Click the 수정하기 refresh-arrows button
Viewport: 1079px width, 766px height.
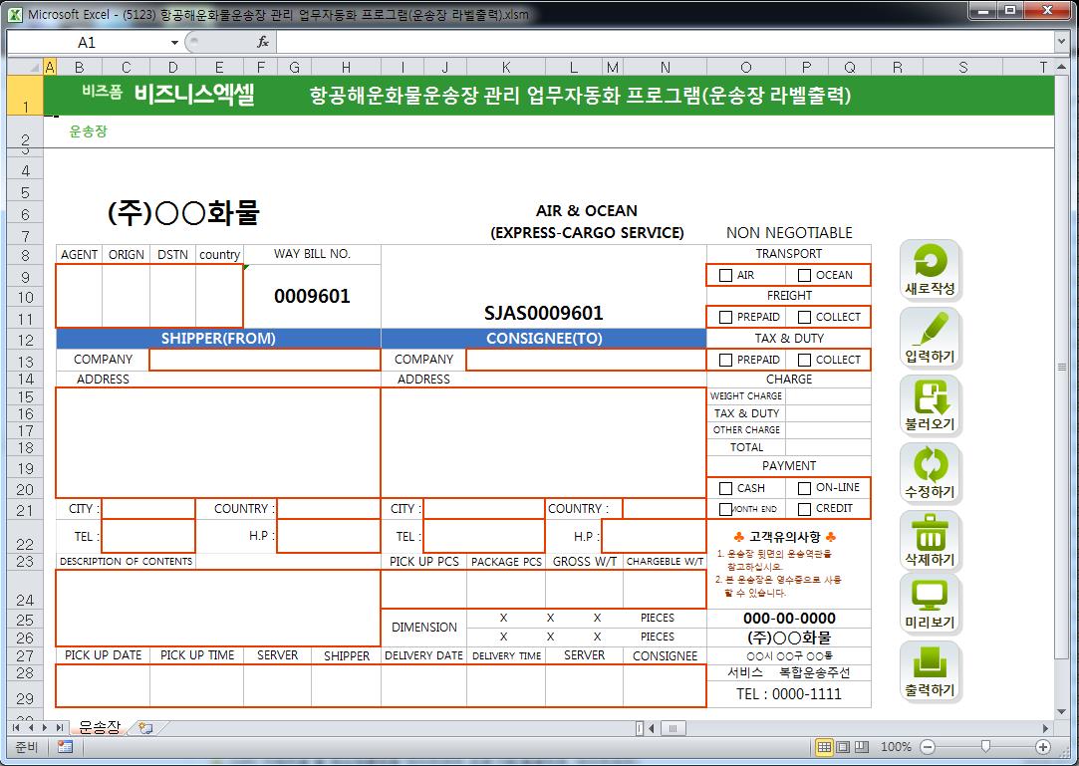(930, 473)
